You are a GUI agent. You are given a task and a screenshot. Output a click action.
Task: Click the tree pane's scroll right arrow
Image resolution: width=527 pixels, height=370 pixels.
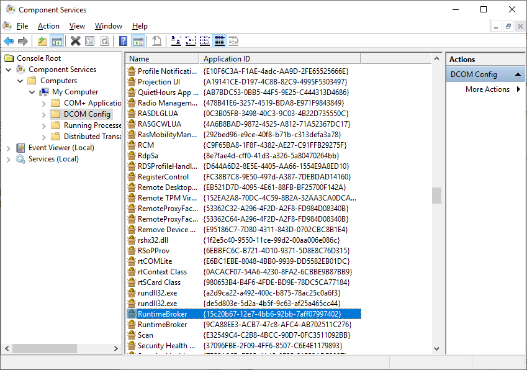(x=116, y=348)
